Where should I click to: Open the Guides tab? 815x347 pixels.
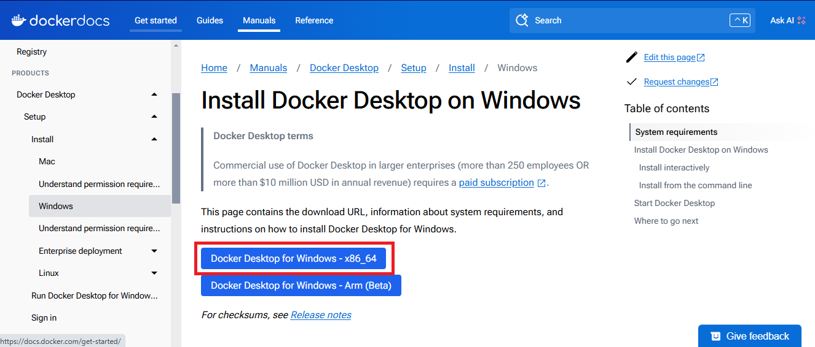tap(210, 20)
